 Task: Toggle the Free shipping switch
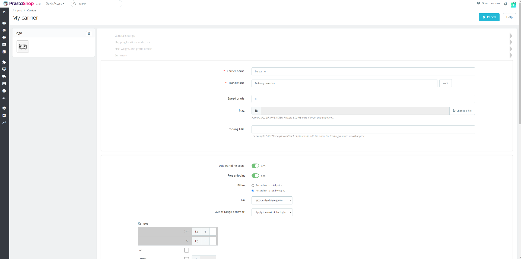[x=255, y=176]
